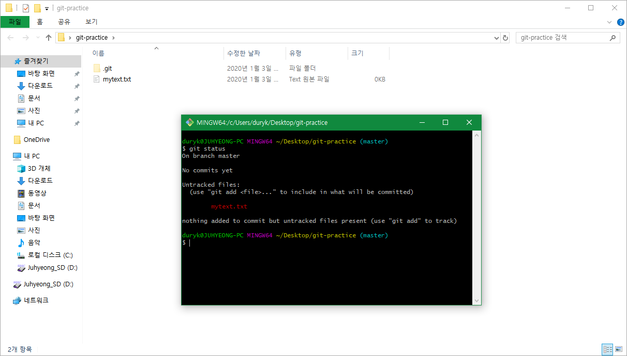Sort by the 크기 column header
Screen dimensions: 627x356
368,53
